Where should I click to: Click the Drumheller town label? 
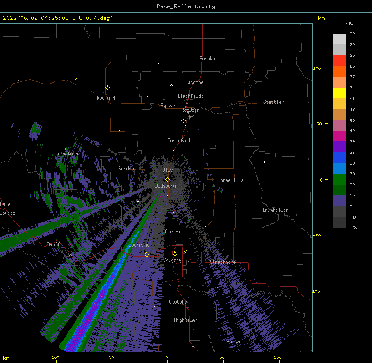click(275, 210)
